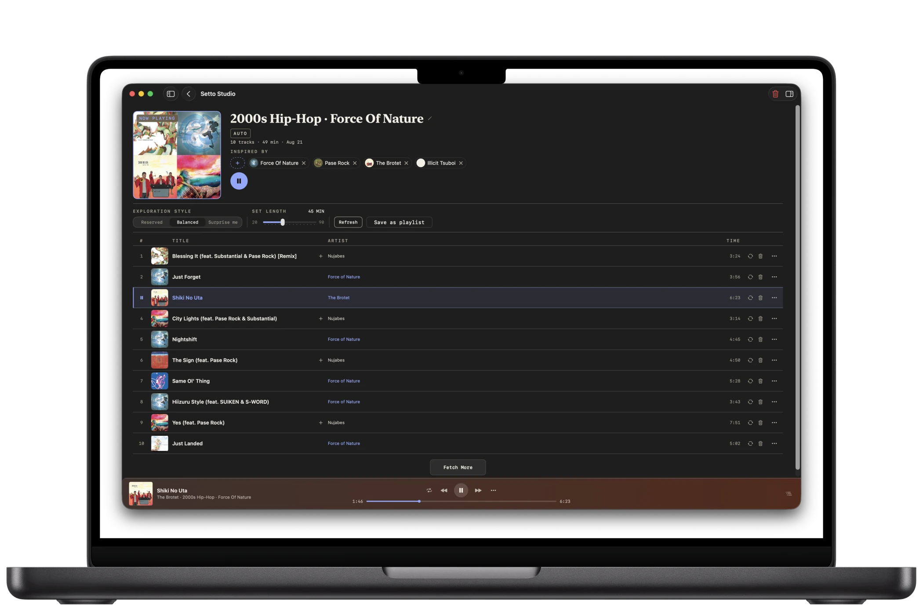Pause Shiki No Uta in track list
This screenshot has height=607, width=923.
coord(142,298)
